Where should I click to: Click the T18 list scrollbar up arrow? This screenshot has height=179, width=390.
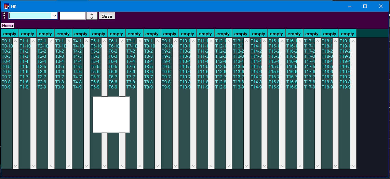[336, 41]
